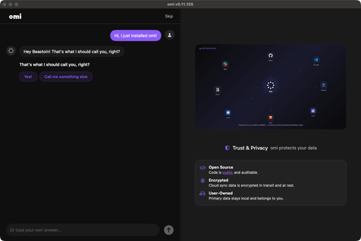Image resolution: width=361 pixels, height=241 pixels.
Task: Click the 'Trust & Privacy' heading
Action: tap(250, 148)
